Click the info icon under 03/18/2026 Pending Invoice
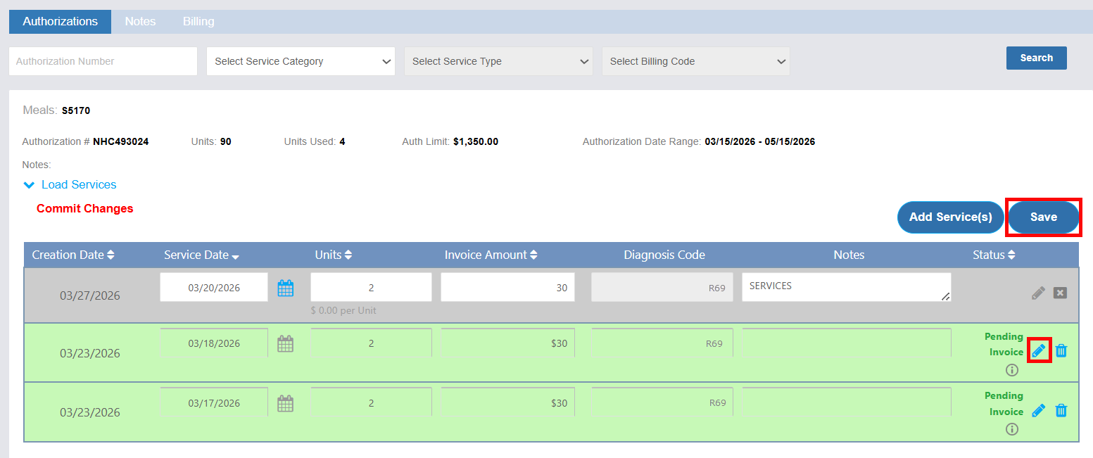Image resolution: width=1093 pixels, height=458 pixels. pos(1012,370)
